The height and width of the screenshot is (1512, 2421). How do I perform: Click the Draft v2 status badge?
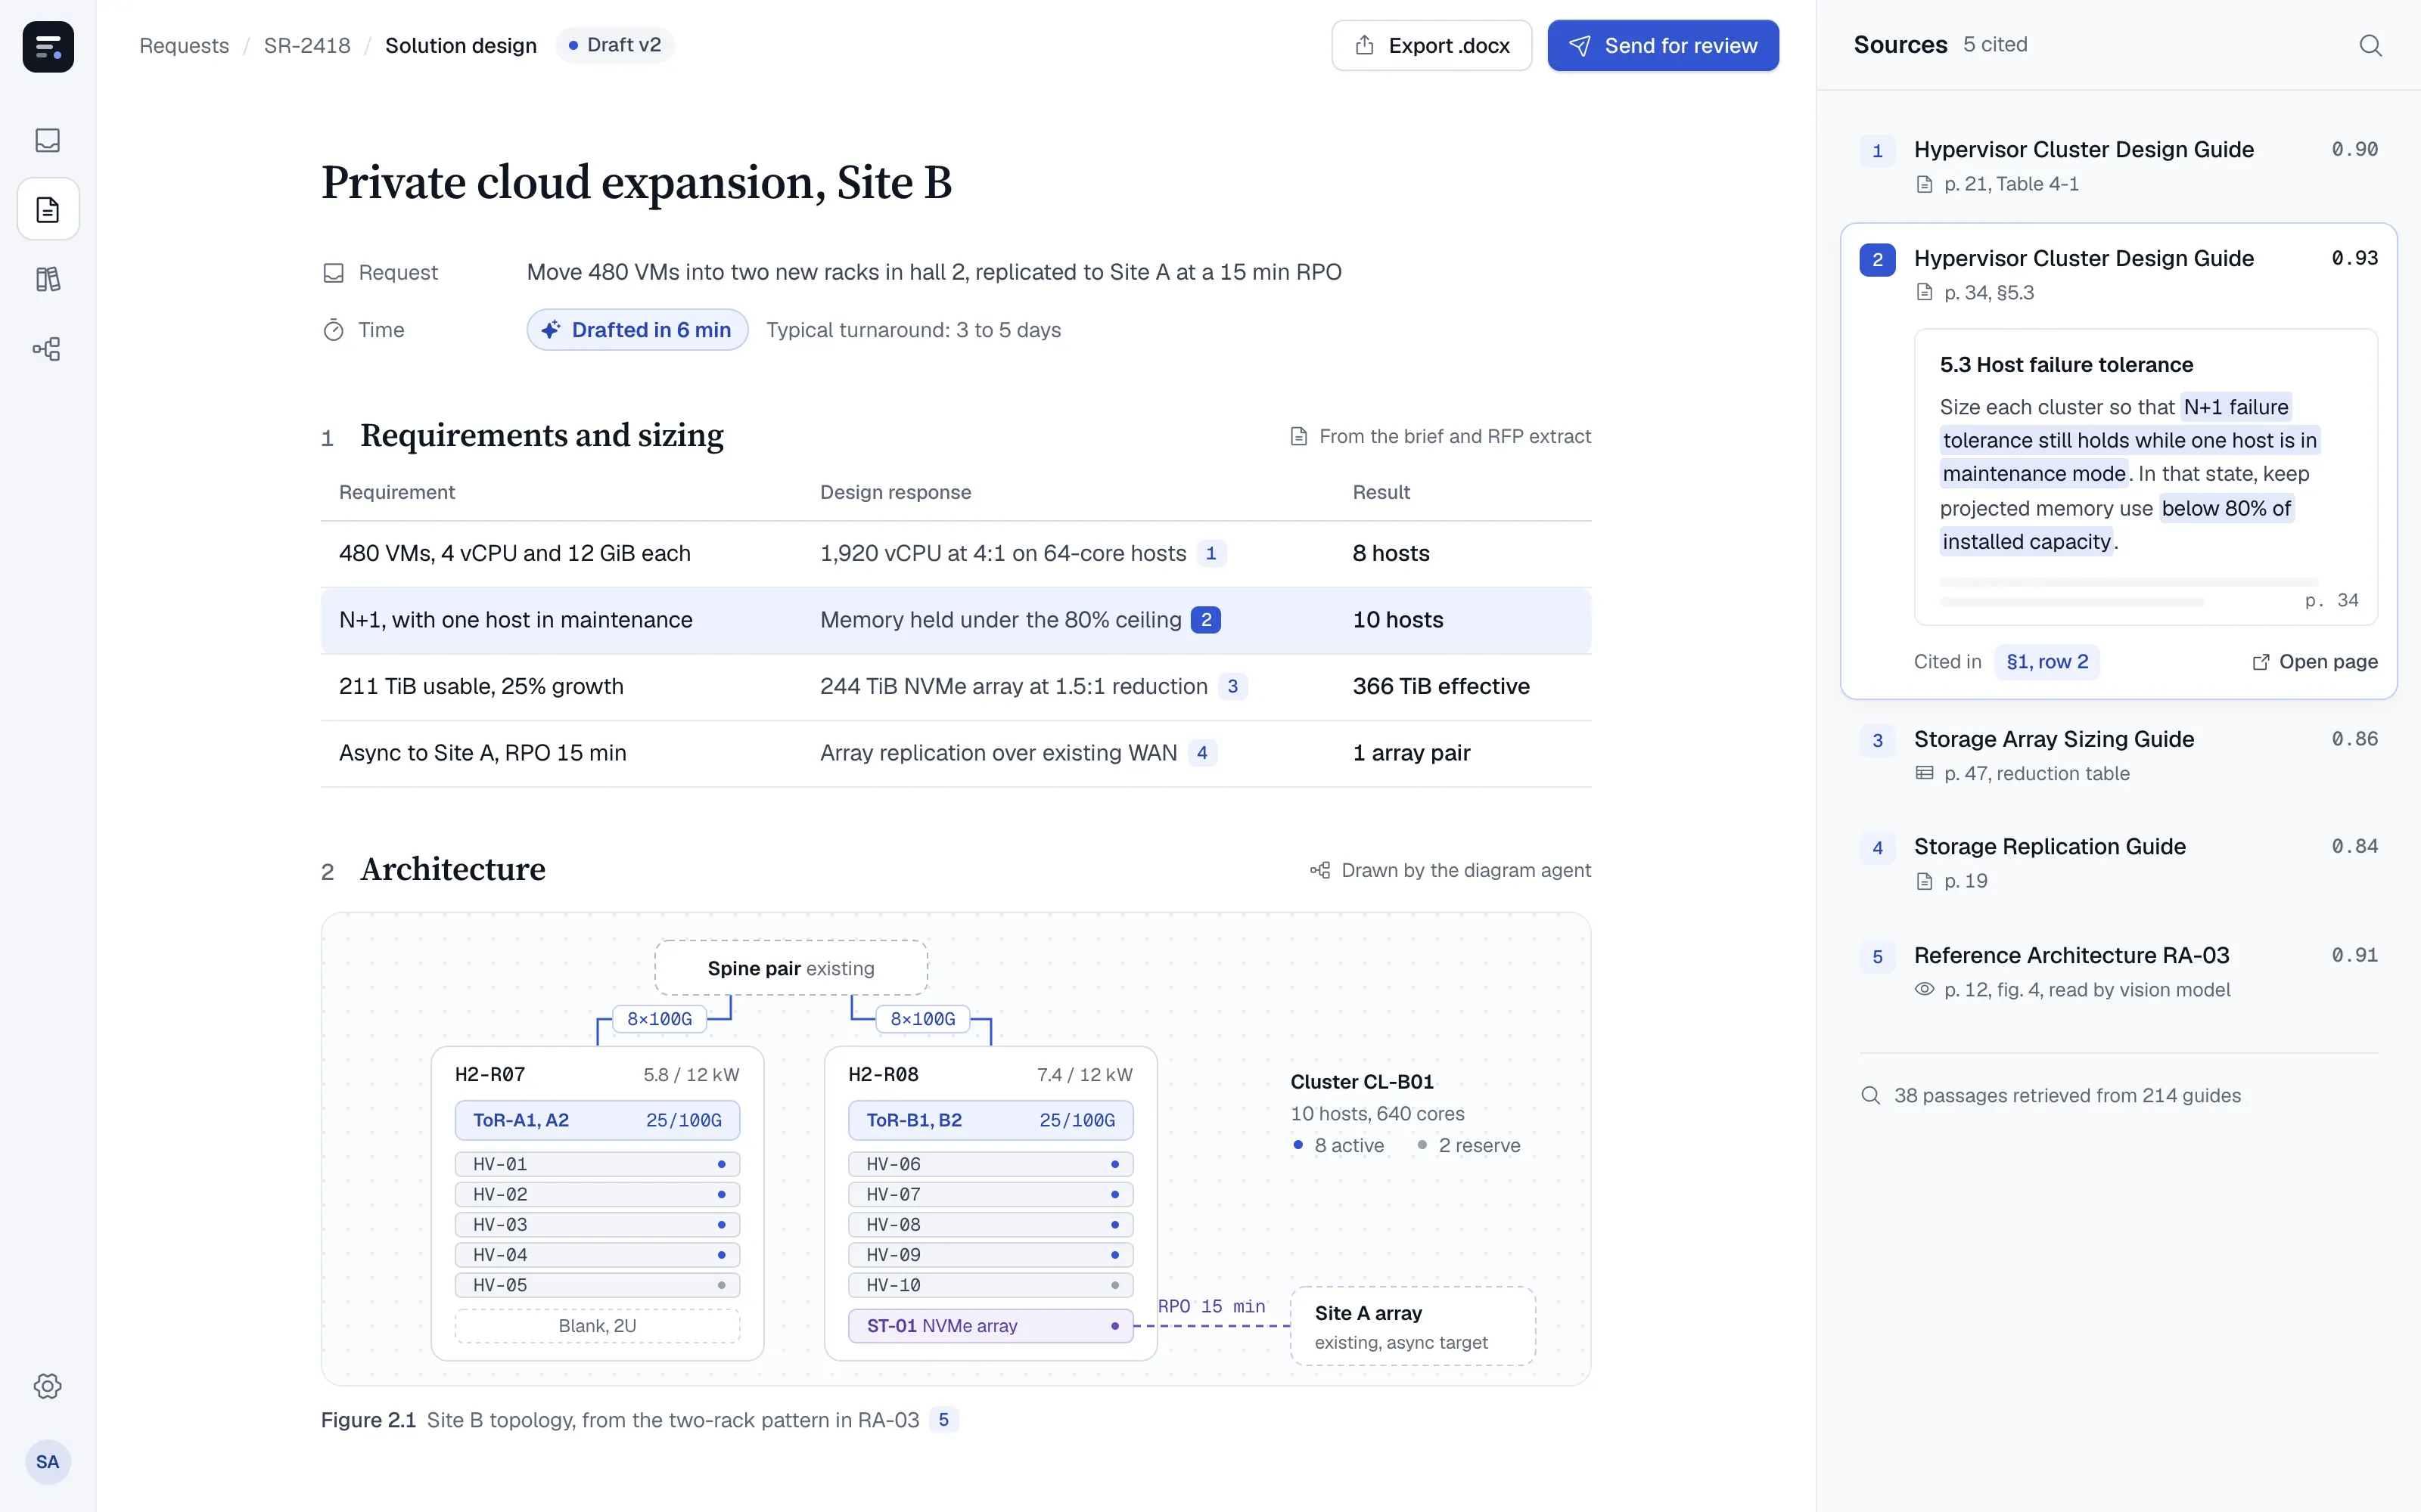[x=614, y=45]
